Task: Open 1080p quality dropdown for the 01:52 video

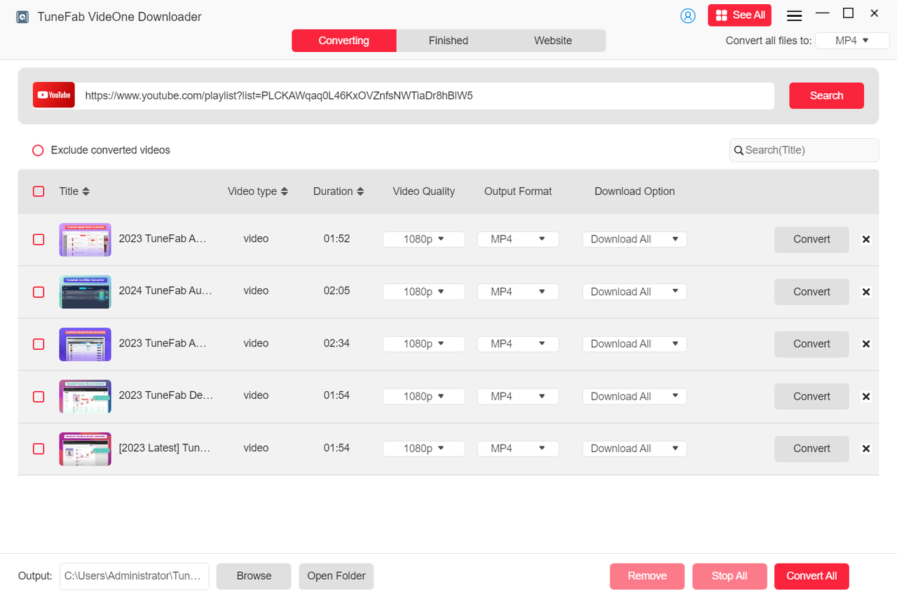Action: click(x=424, y=239)
